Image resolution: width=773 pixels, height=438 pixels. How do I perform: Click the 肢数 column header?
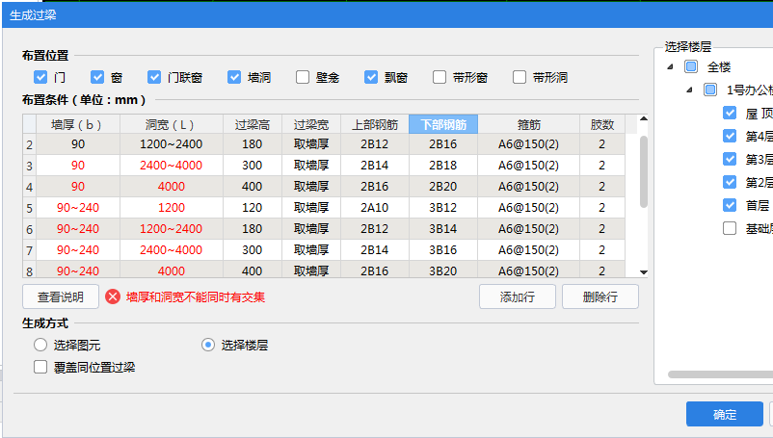[602, 124]
